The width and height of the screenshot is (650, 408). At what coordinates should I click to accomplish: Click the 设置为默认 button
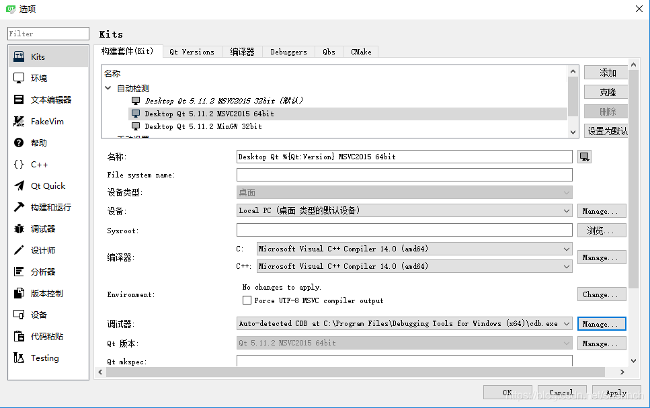(606, 131)
